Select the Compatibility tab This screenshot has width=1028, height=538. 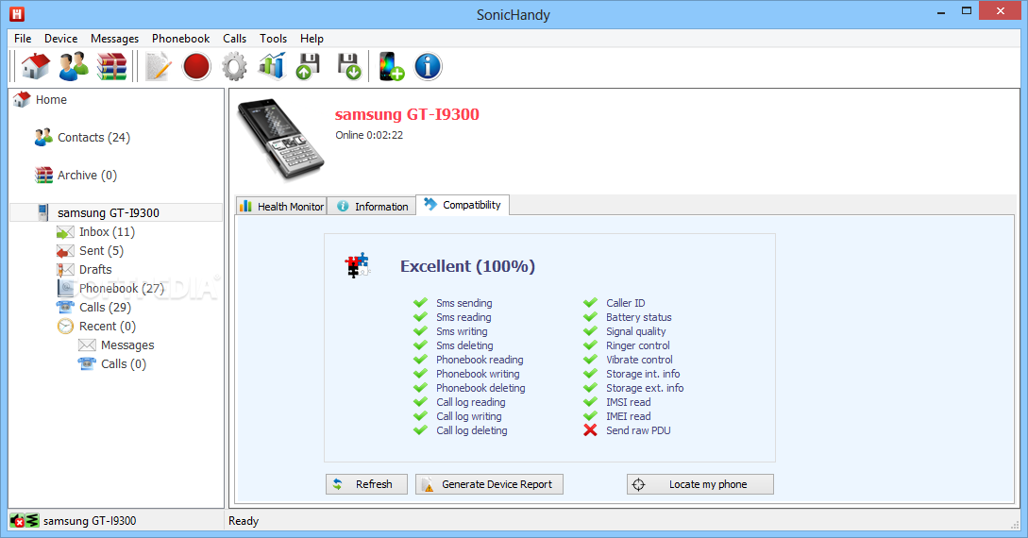pyautogui.click(x=463, y=205)
